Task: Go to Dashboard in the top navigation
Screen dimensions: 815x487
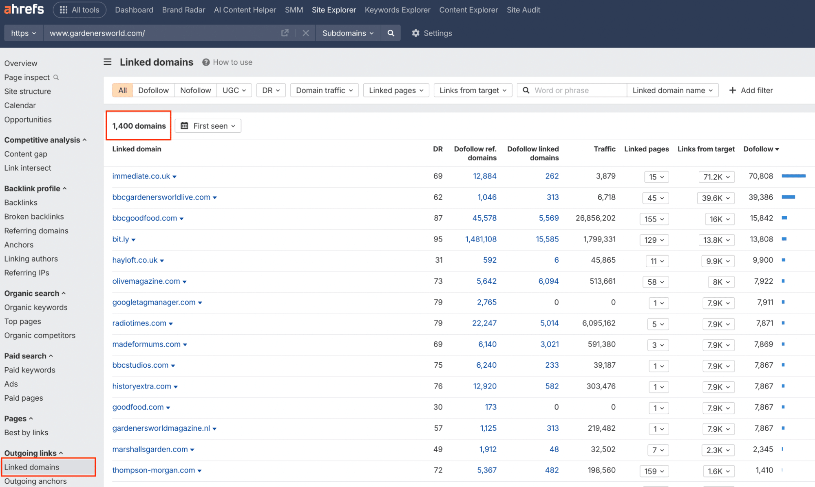Action: point(134,10)
